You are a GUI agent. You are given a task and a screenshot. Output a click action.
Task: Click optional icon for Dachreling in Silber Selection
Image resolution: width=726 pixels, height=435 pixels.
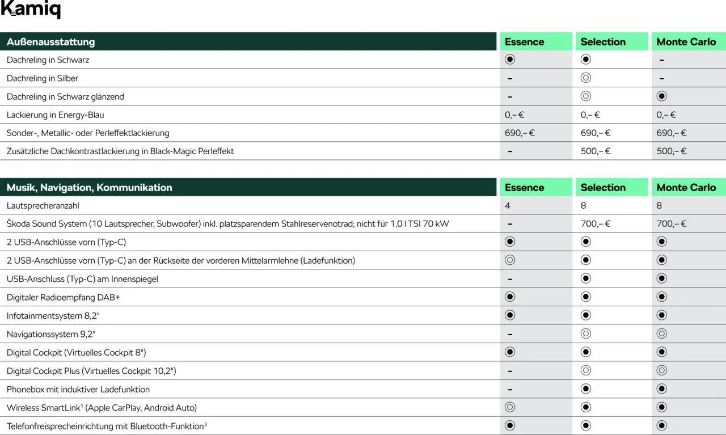(586, 78)
